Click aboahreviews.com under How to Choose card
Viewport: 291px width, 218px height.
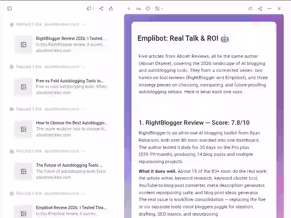[x=53, y=135]
